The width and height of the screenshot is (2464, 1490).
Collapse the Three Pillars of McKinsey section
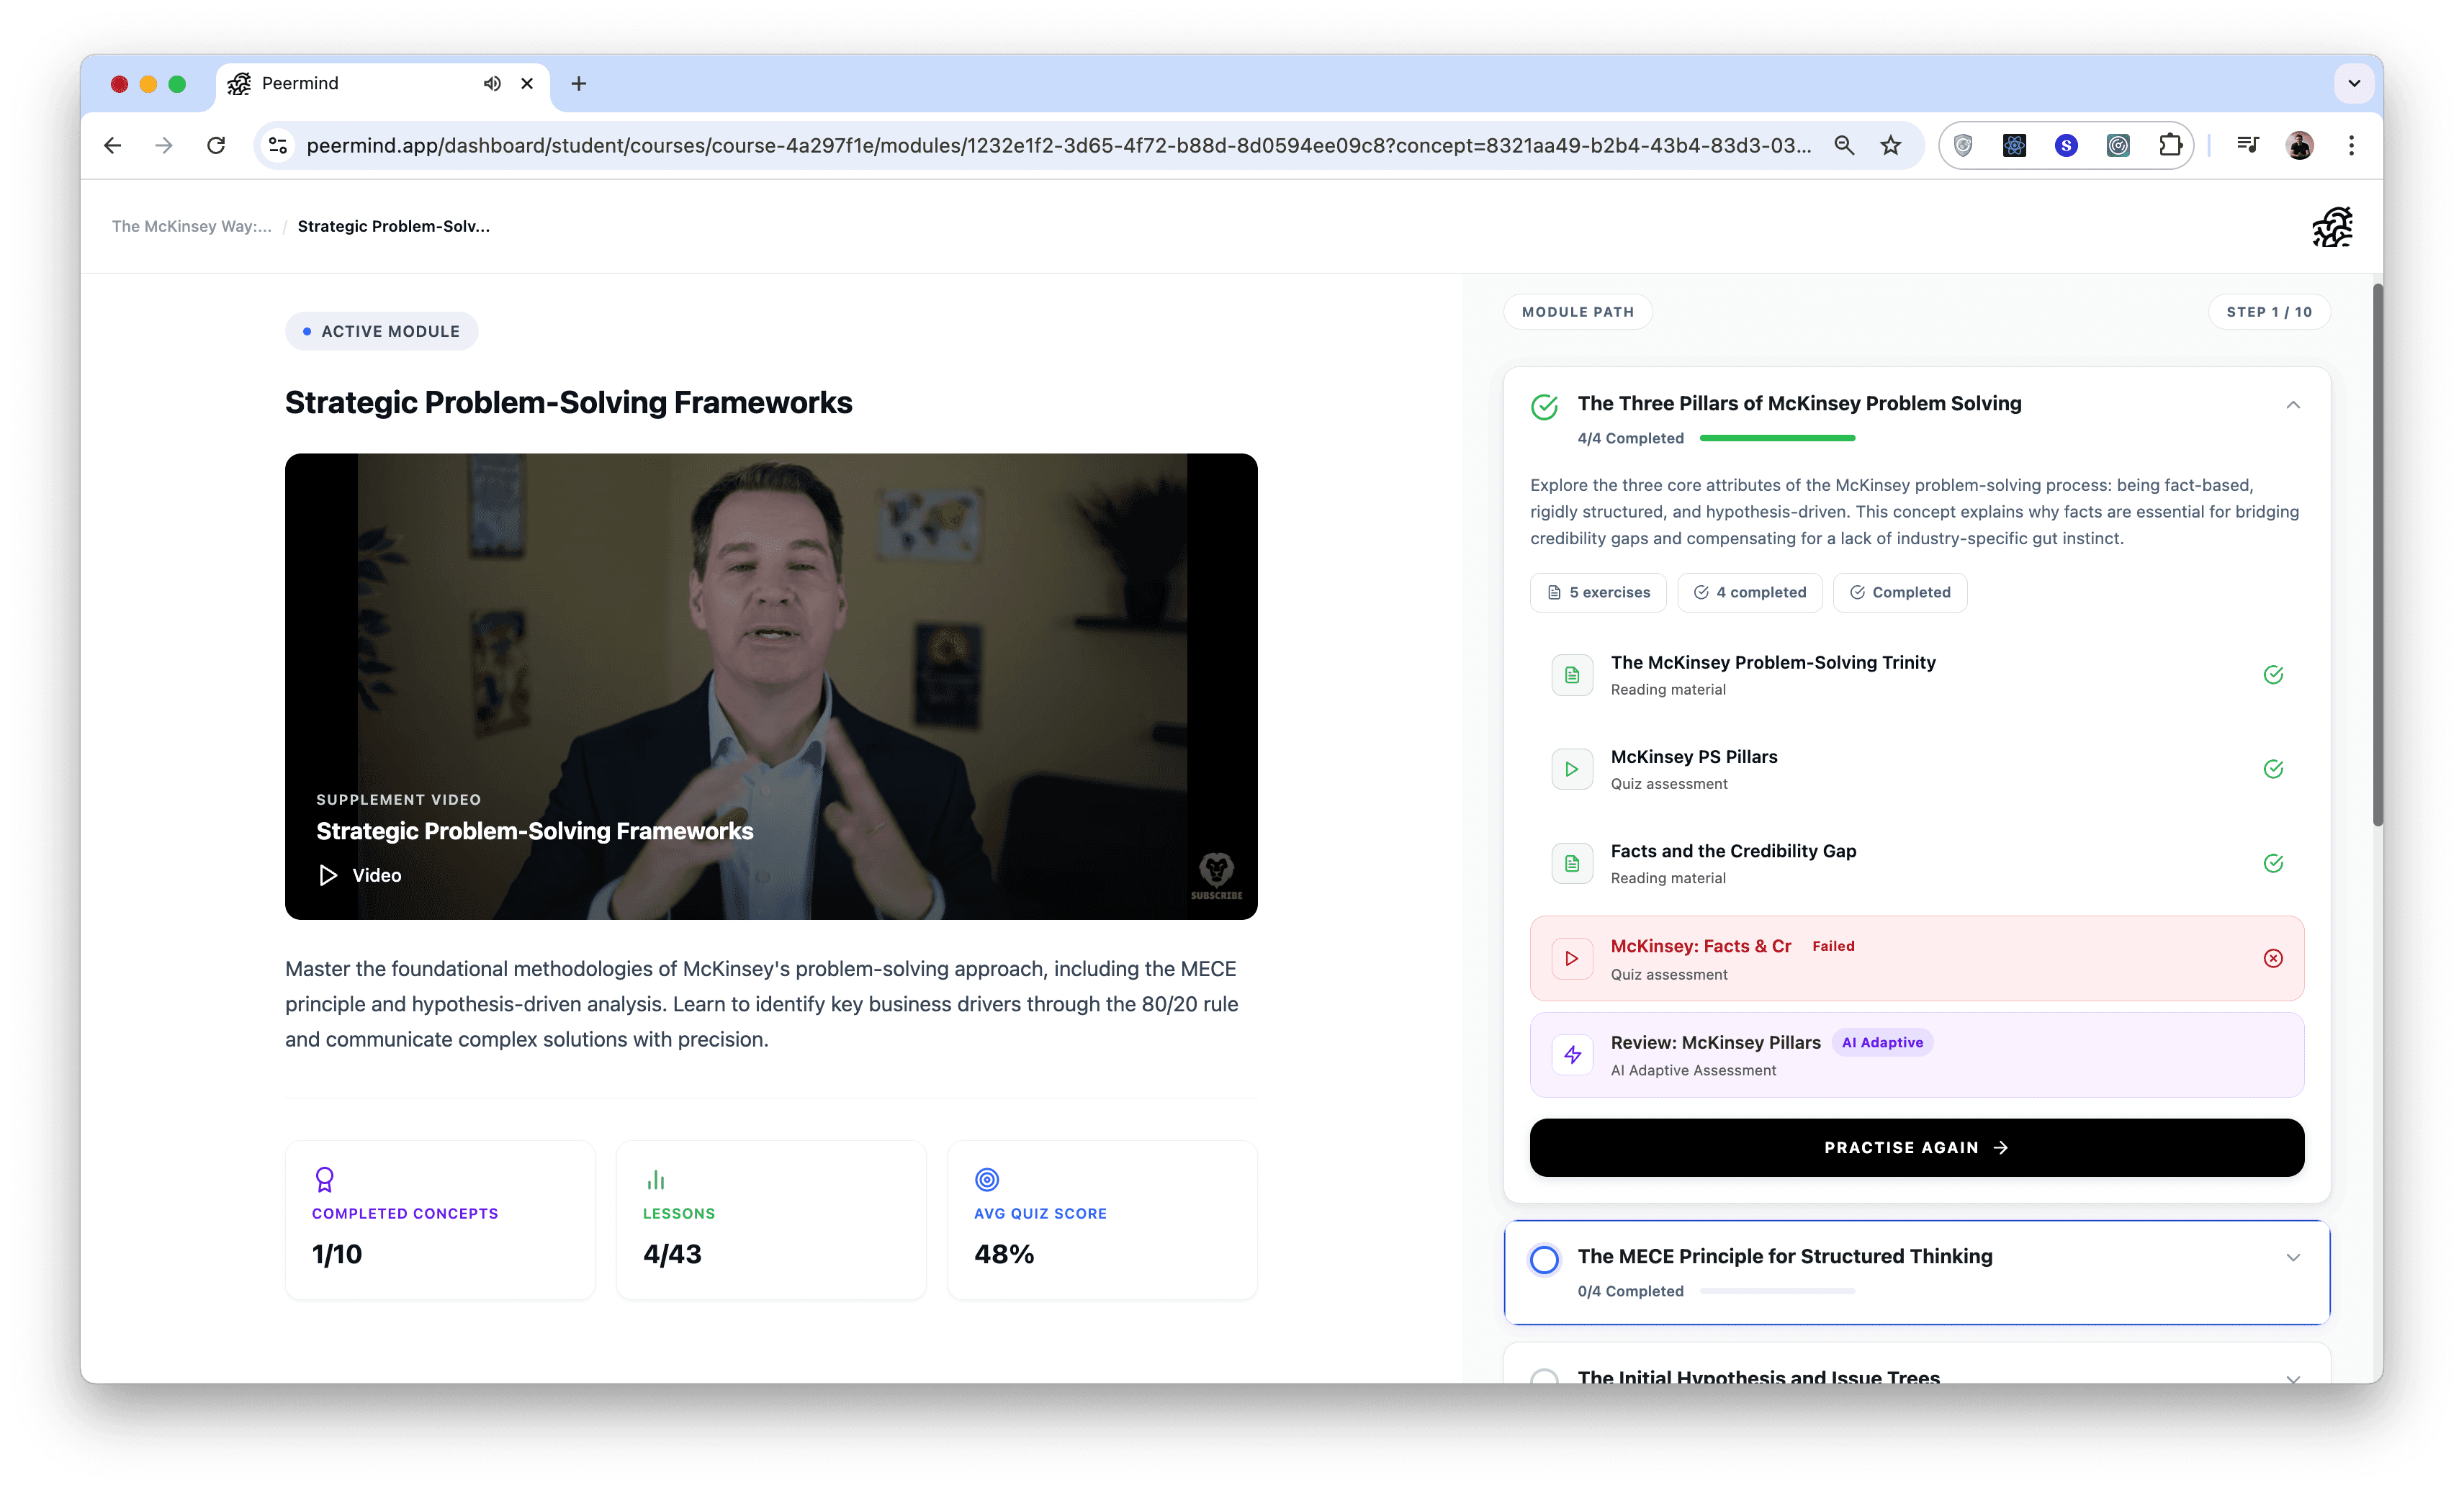pos(2292,405)
